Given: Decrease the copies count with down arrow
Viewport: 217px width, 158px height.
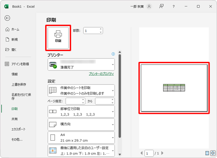Looking at the screenshot, I should (x=101, y=32).
